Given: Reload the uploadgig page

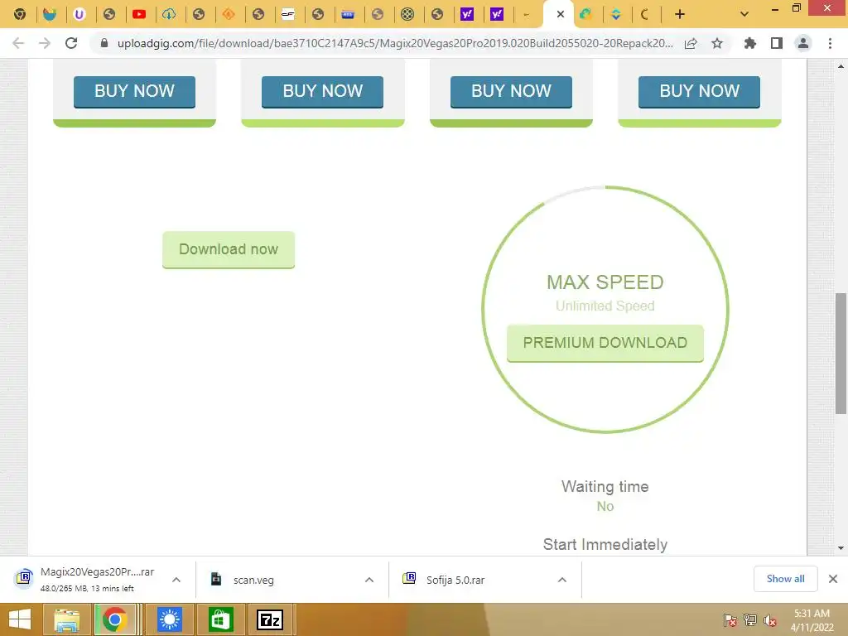Looking at the screenshot, I should tap(71, 43).
